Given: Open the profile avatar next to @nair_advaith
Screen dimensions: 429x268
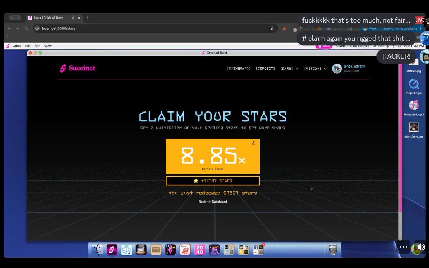Looking at the screenshot, I should (x=337, y=69).
